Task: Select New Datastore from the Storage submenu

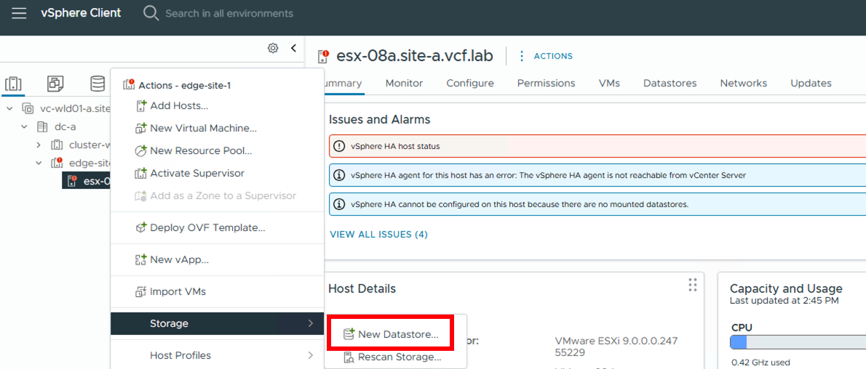Action: coord(397,334)
